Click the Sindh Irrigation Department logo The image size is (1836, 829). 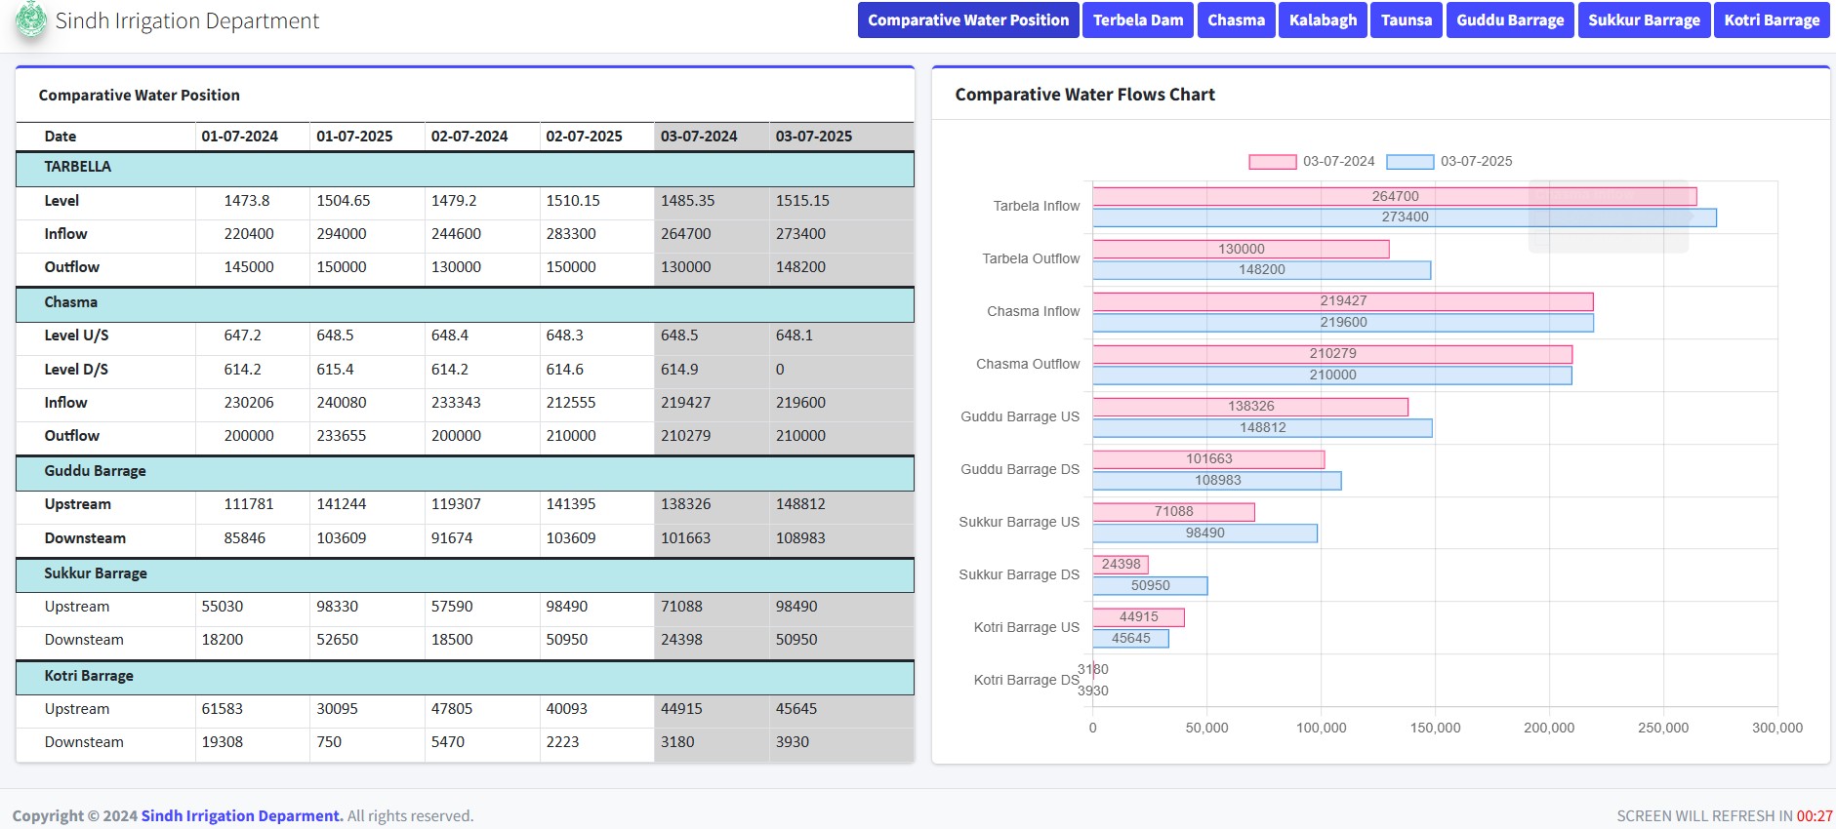tap(31, 20)
